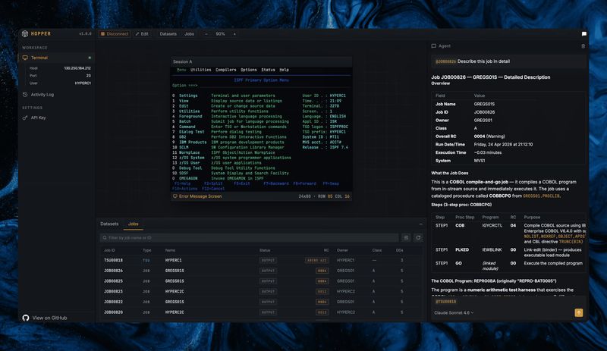The image size is (607, 351).
Task: Switch to the Jobs tab in bottom panel
Action: pos(134,224)
